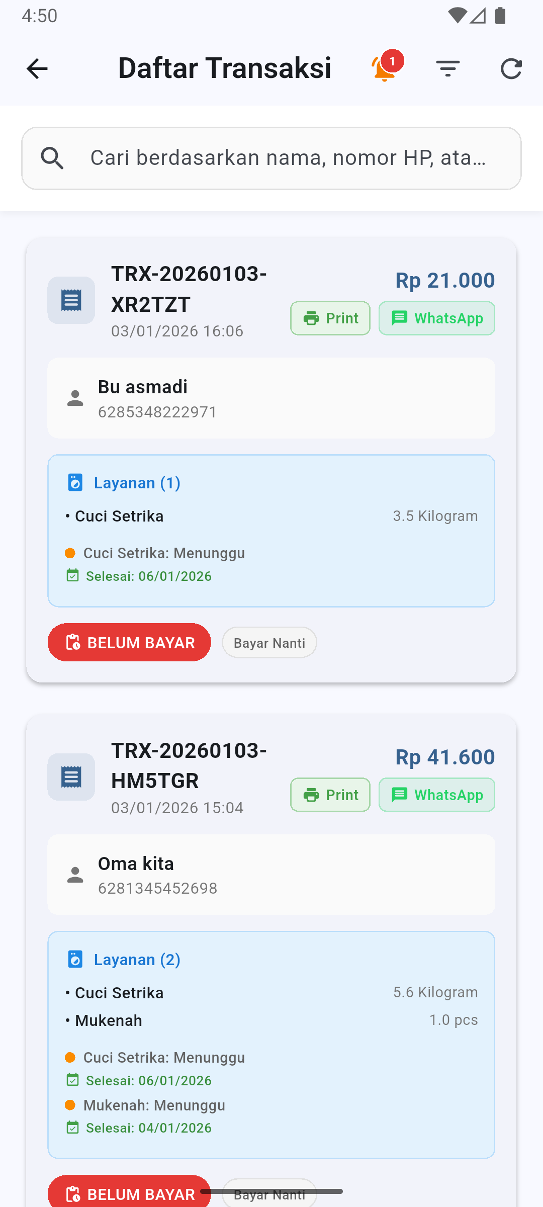This screenshot has height=1207, width=543.
Task: Print receipt for Rp 21.000 transaction
Action: click(330, 318)
